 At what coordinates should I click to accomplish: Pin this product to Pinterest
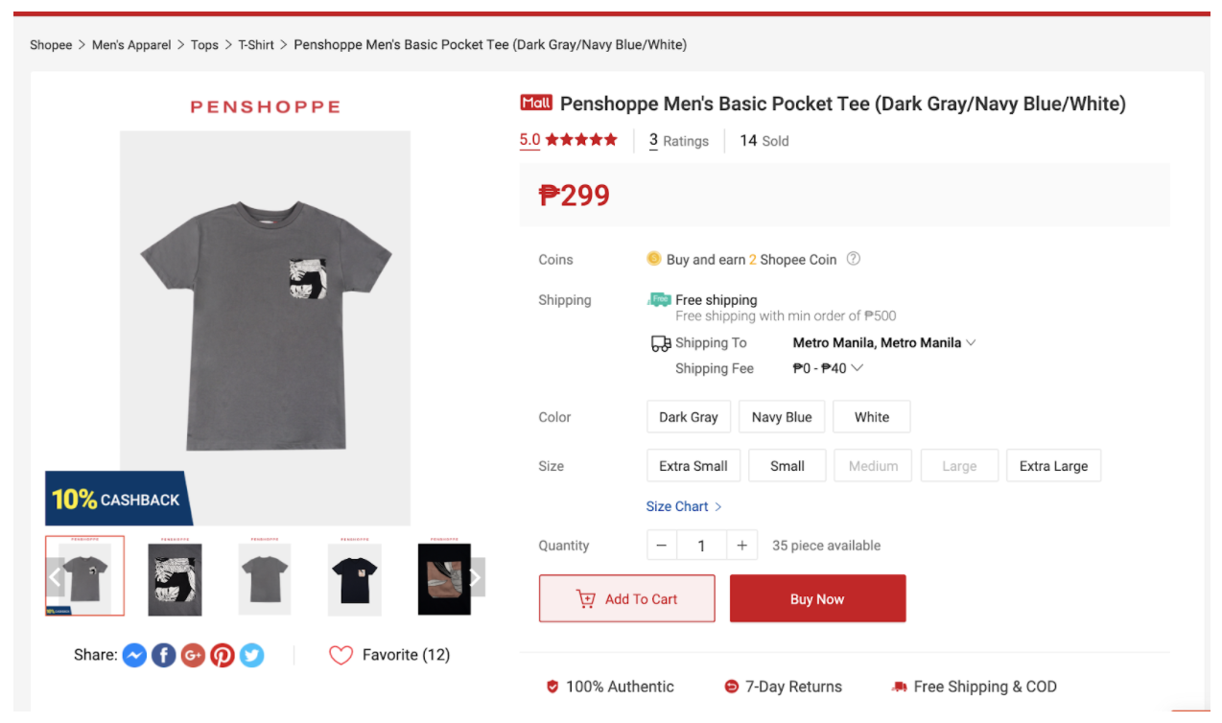pyautogui.click(x=223, y=655)
